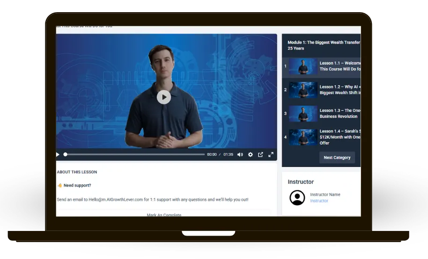The height and width of the screenshot is (259, 428).
Task: Open video in pop-out window icon
Action: coord(260,155)
